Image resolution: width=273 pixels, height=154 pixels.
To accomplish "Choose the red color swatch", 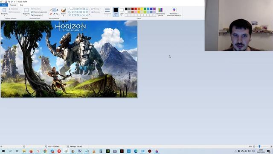I will (x=136, y=9).
